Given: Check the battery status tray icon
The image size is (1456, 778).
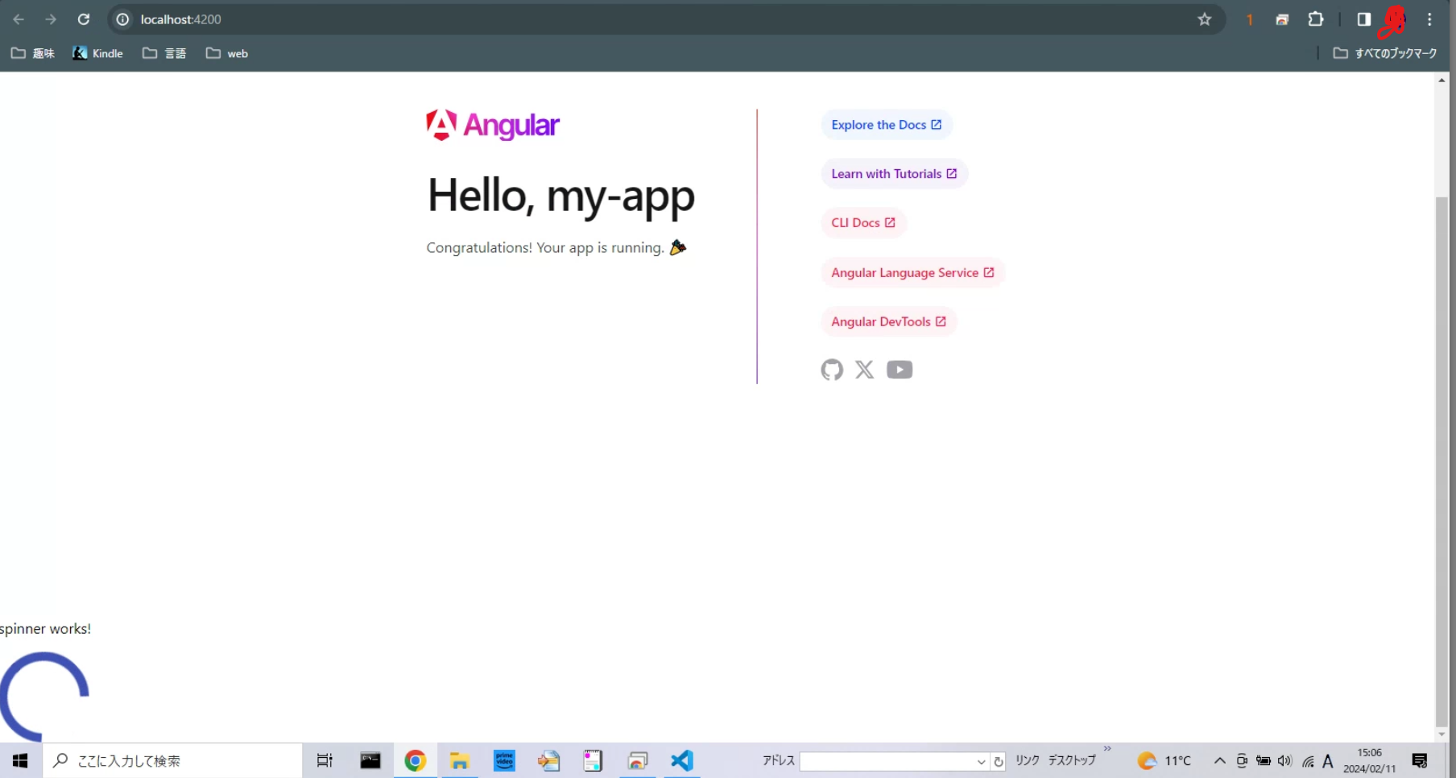Looking at the screenshot, I should [1264, 761].
